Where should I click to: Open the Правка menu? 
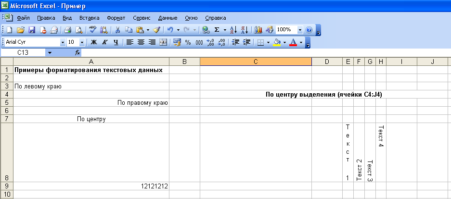tap(46, 18)
